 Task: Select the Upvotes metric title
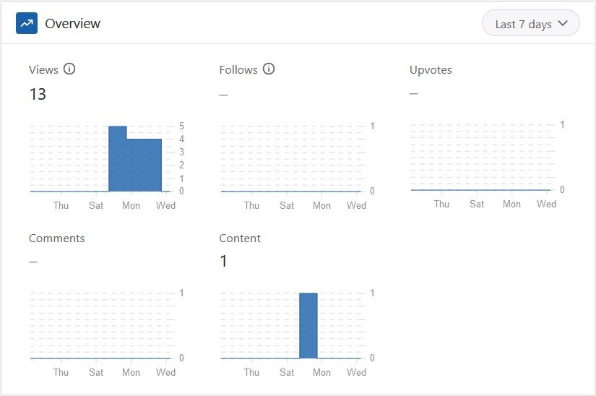point(431,70)
